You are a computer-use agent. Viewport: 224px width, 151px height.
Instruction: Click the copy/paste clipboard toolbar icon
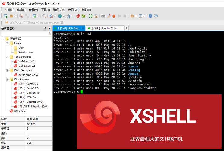point(51,16)
